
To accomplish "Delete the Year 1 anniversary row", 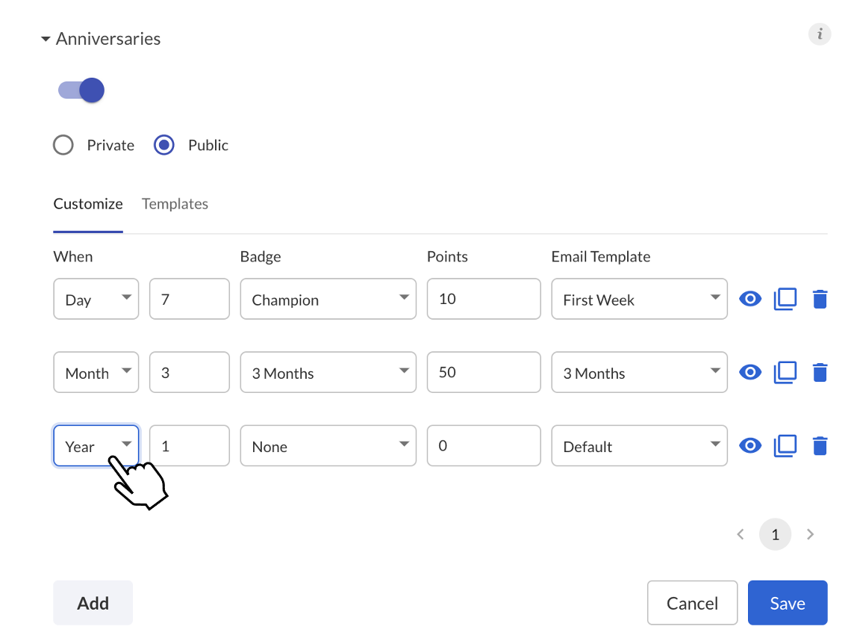I will point(820,446).
